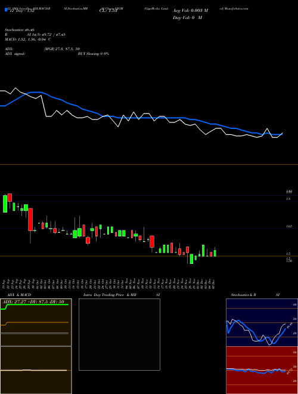Click the red RSI chart panel

pos(262,370)
